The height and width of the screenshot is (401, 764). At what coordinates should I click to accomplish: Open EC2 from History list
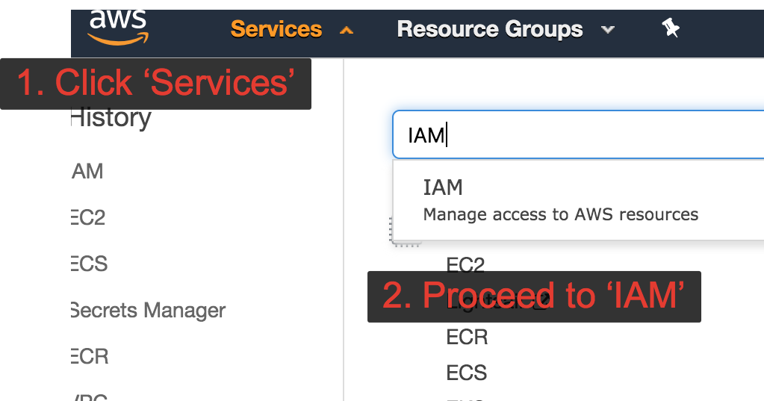coord(88,217)
